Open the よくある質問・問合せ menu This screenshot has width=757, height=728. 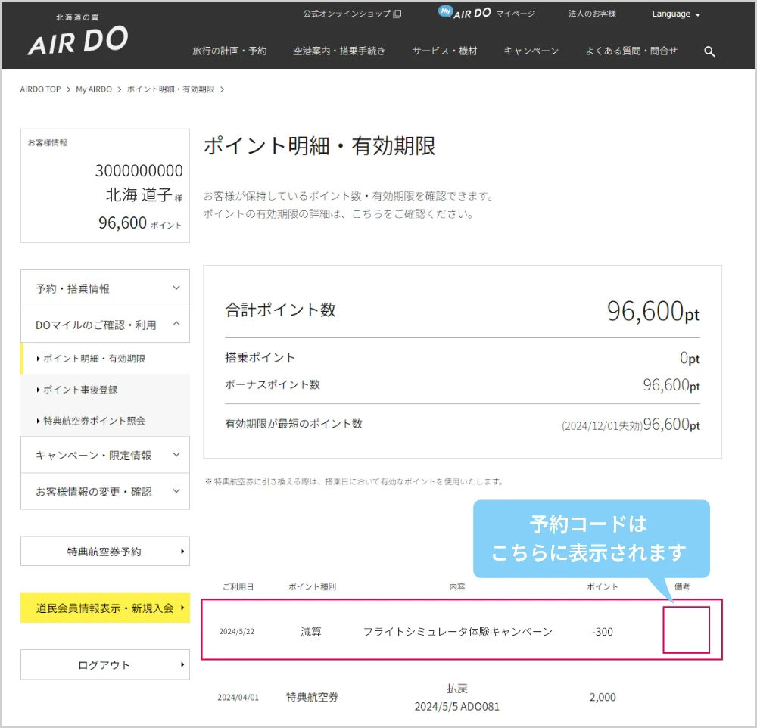click(x=631, y=51)
